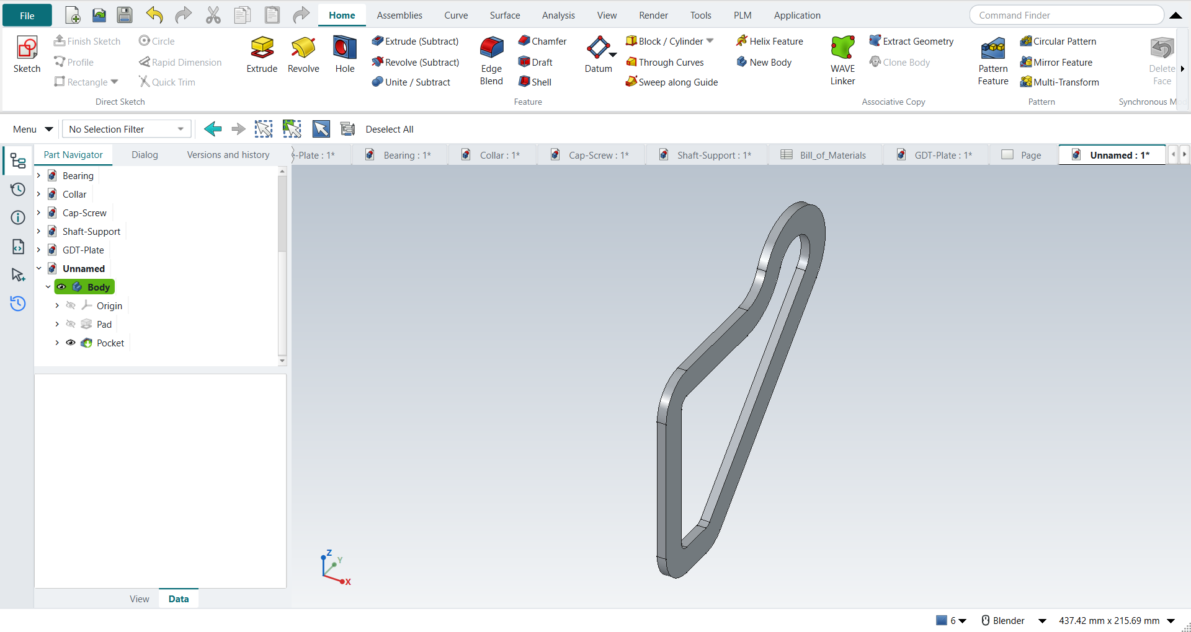Click the Cut scissors icon
Screen dimensions: 1191x632
point(213,15)
